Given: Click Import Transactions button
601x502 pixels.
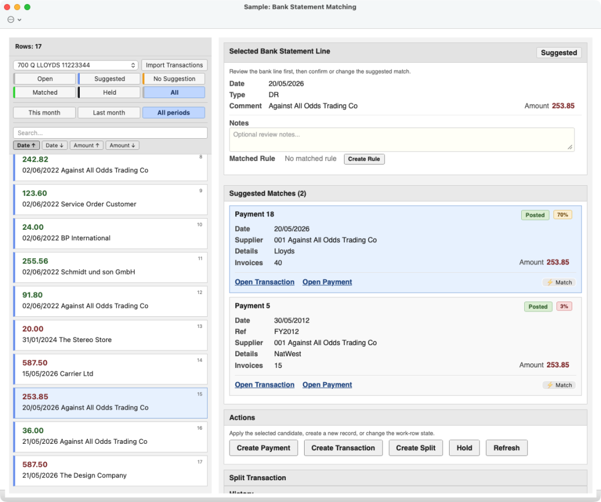Looking at the screenshot, I should [174, 65].
